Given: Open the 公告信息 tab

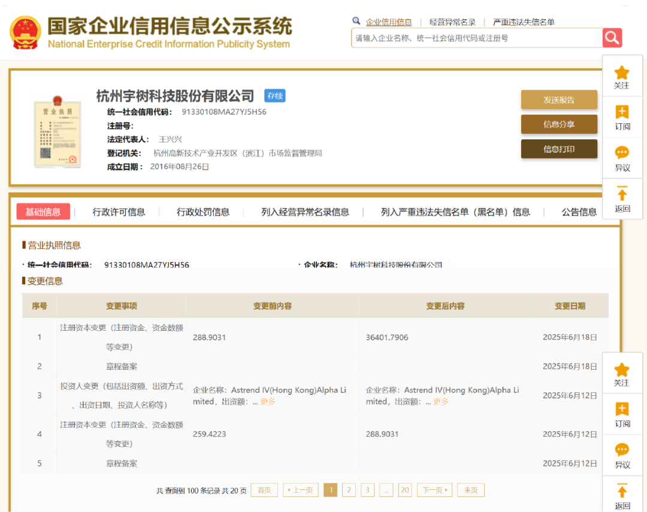Looking at the screenshot, I should 579,212.
